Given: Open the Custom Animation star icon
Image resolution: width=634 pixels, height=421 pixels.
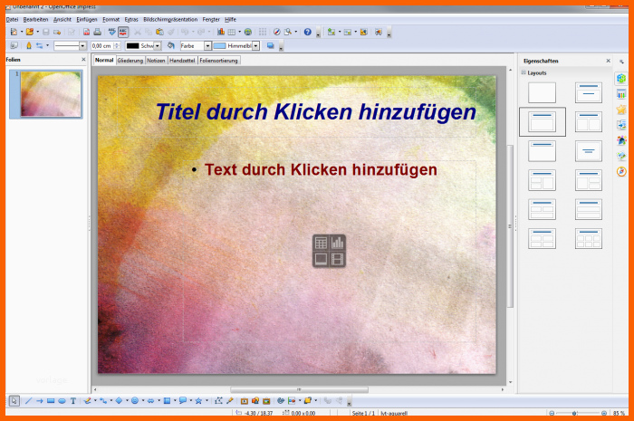Looking at the screenshot, I should coord(621,110).
